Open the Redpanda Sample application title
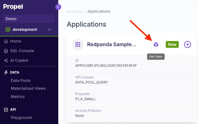This screenshot has width=198, height=124. (x=112, y=44)
